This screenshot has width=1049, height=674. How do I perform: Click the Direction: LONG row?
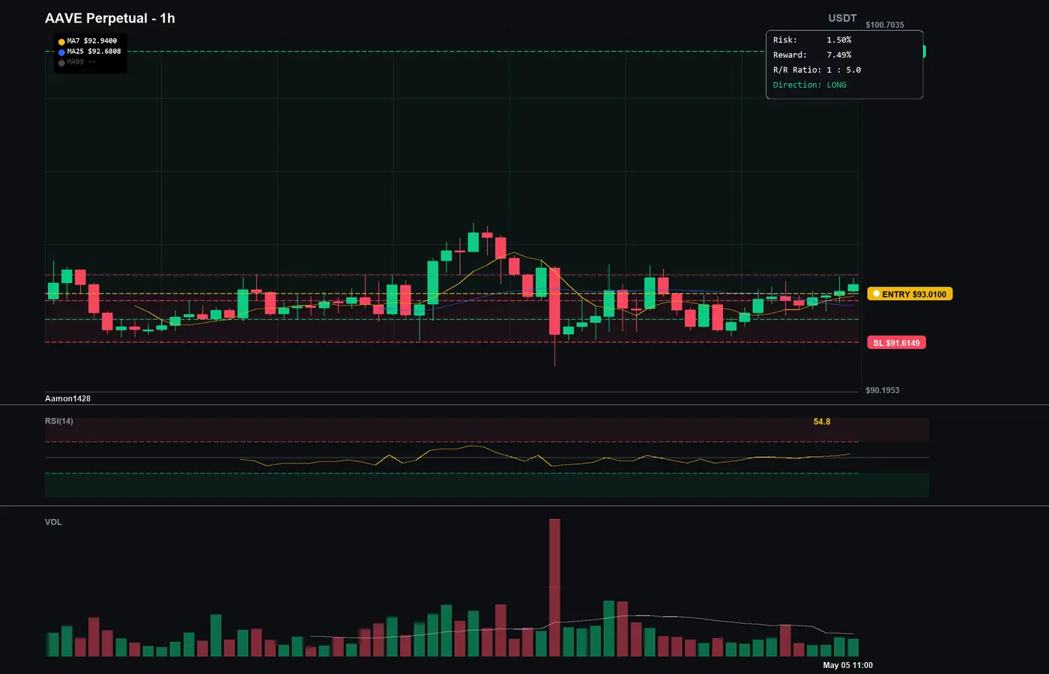pos(810,85)
